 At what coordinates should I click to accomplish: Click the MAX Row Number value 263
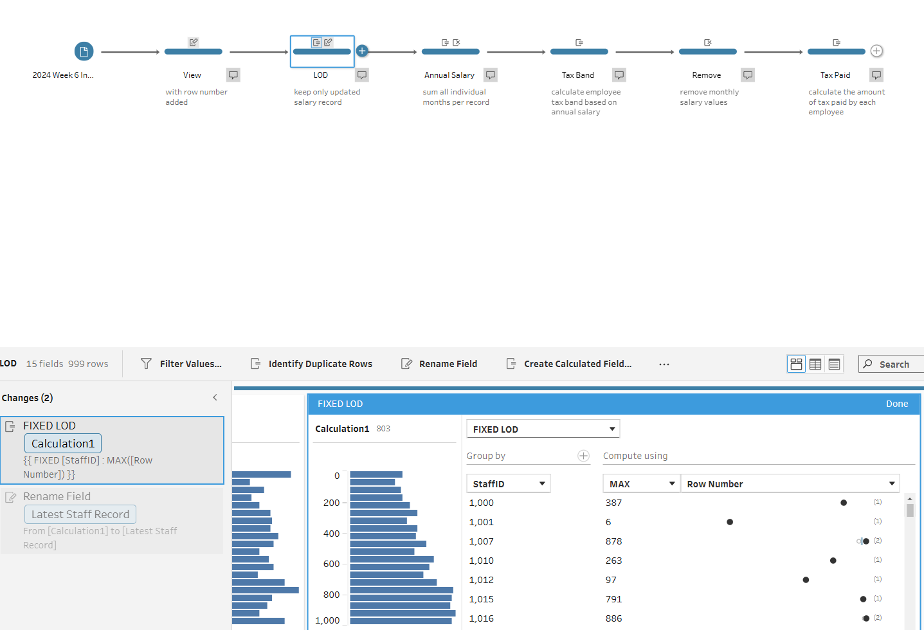coord(613,561)
